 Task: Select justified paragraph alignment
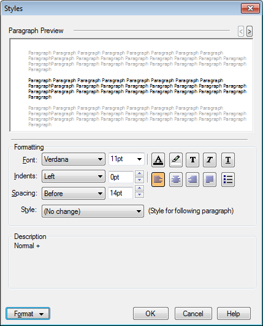pos(210,180)
